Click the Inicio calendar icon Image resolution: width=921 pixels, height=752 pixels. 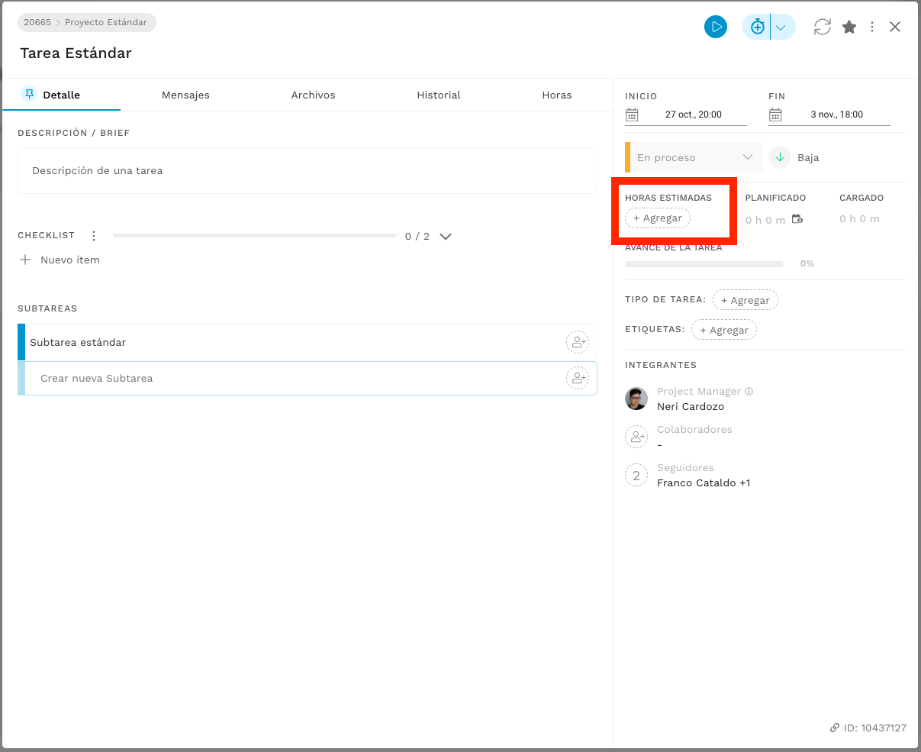(x=632, y=115)
